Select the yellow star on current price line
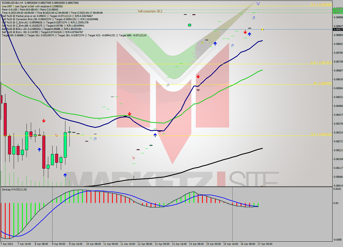Viewport: 343px width, 247px height. 262,29
